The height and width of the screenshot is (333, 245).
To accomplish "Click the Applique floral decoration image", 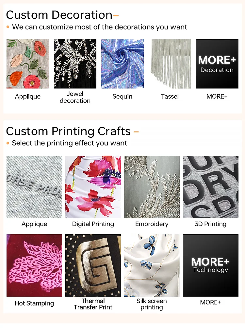I will tap(28, 64).
